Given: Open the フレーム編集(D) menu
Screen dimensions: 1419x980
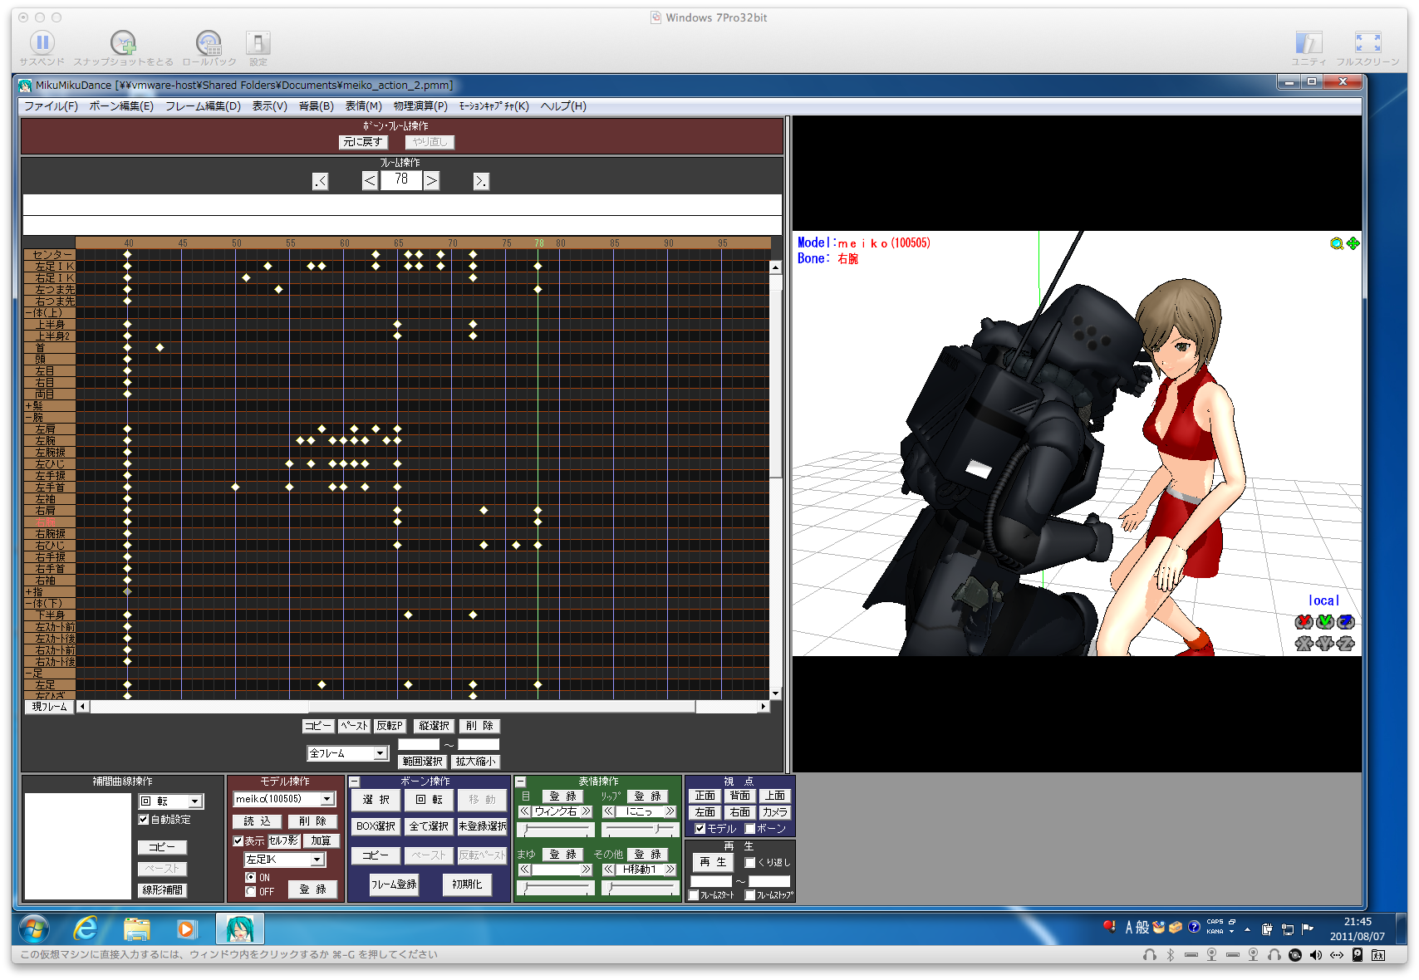Looking at the screenshot, I should coord(203,106).
